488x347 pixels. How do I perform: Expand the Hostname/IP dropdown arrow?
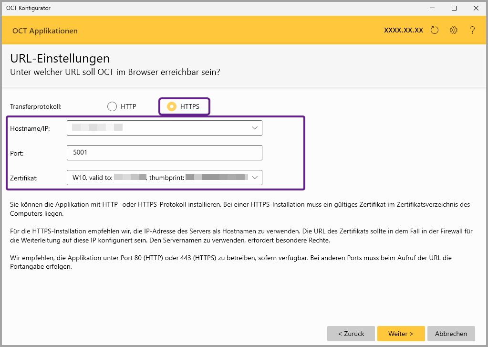[254, 128]
